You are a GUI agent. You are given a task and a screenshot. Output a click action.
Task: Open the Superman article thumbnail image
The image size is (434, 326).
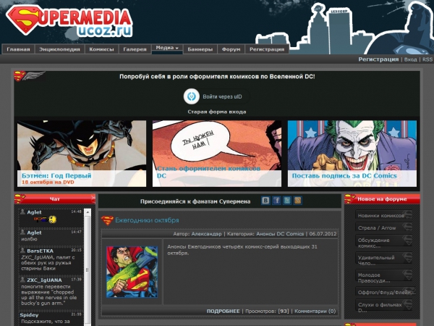pos(132,272)
